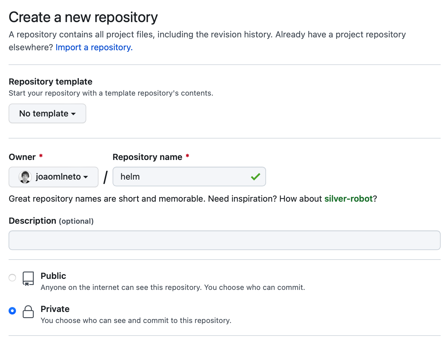This screenshot has height=342, width=448.
Task: Click the Repository name field label
Action: coord(147,157)
